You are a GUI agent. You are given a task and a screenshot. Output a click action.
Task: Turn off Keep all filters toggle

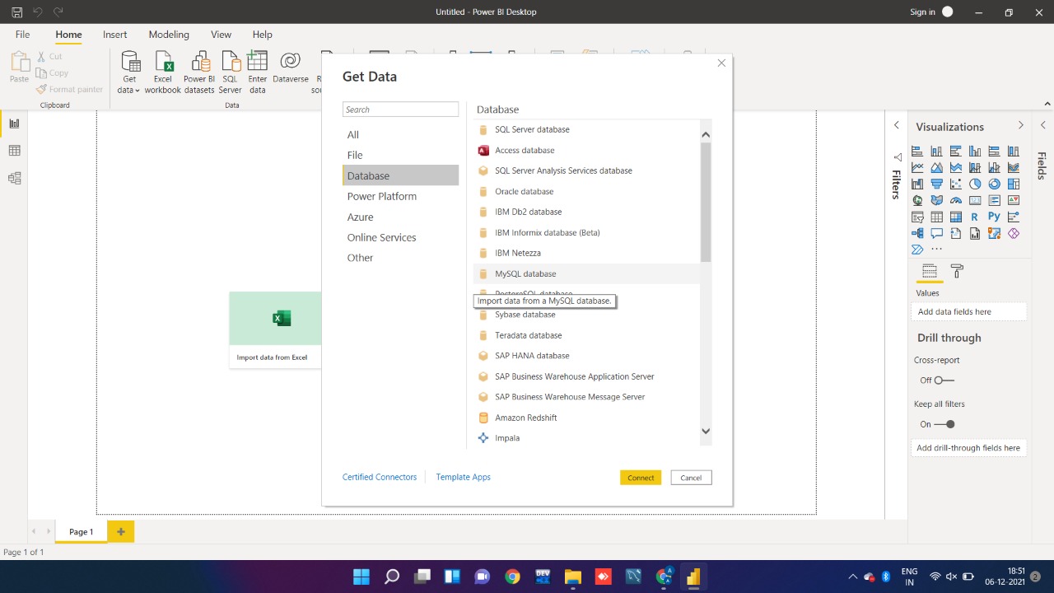944,424
